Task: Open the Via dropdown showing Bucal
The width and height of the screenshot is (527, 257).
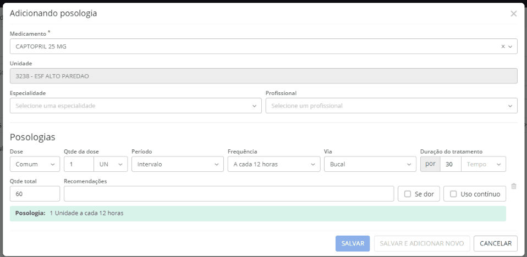Action: 370,164
